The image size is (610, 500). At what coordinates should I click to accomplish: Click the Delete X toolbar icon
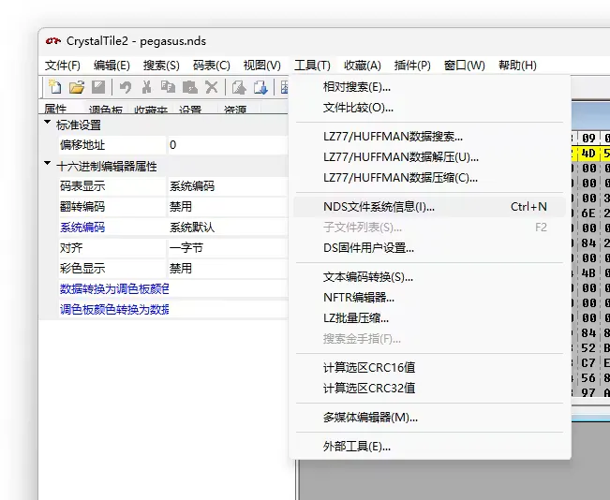(x=211, y=87)
